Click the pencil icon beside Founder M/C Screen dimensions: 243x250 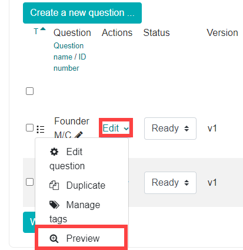[x=79, y=135]
